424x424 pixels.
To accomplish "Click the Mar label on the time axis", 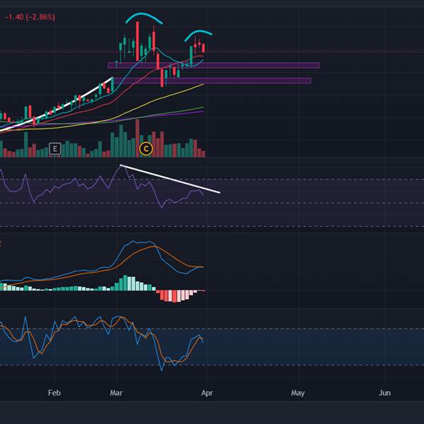I will pos(117,393).
